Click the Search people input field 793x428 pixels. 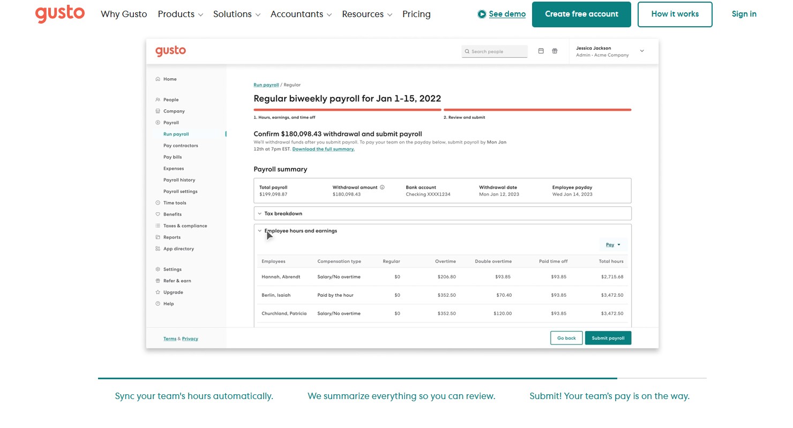tap(494, 51)
